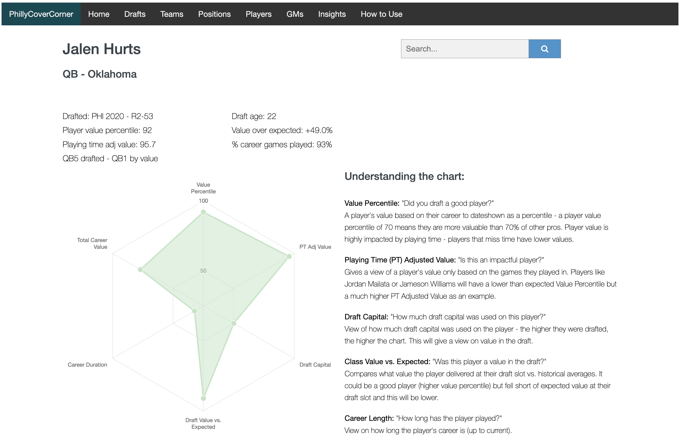Click into the Search input field
680x441 pixels.
(x=464, y=49)
